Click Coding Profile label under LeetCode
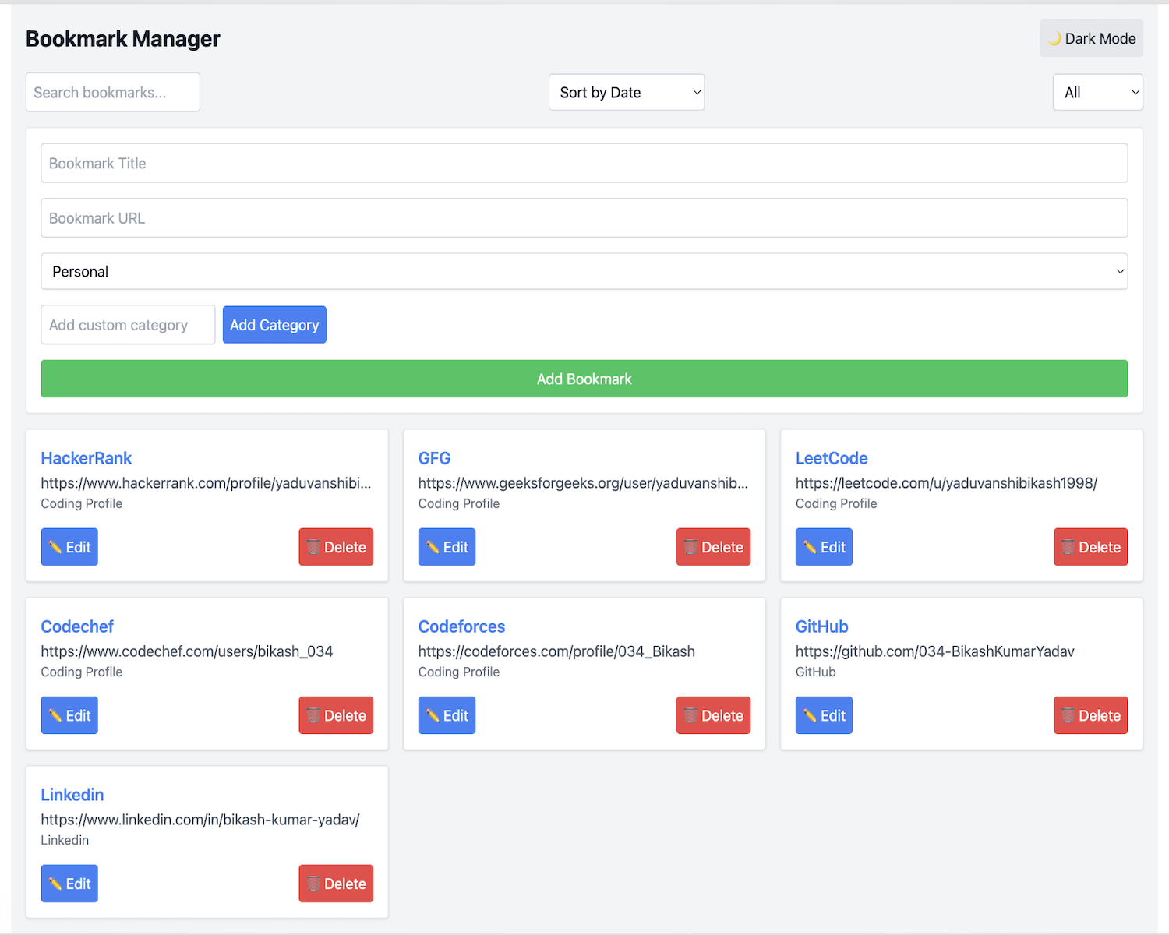Screen dimensions: 1169x935 point(836,503)
